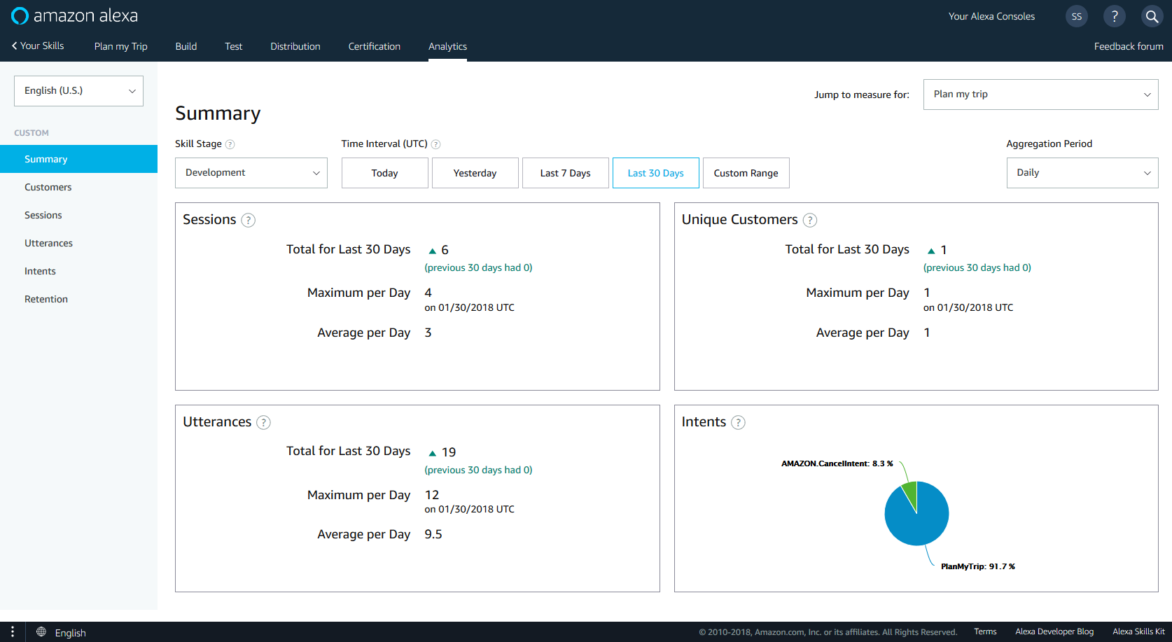This screenshot has height=642, width=1172.
Task: Open the English (U.S.) locale dropdown
Action: coord(78,90)
